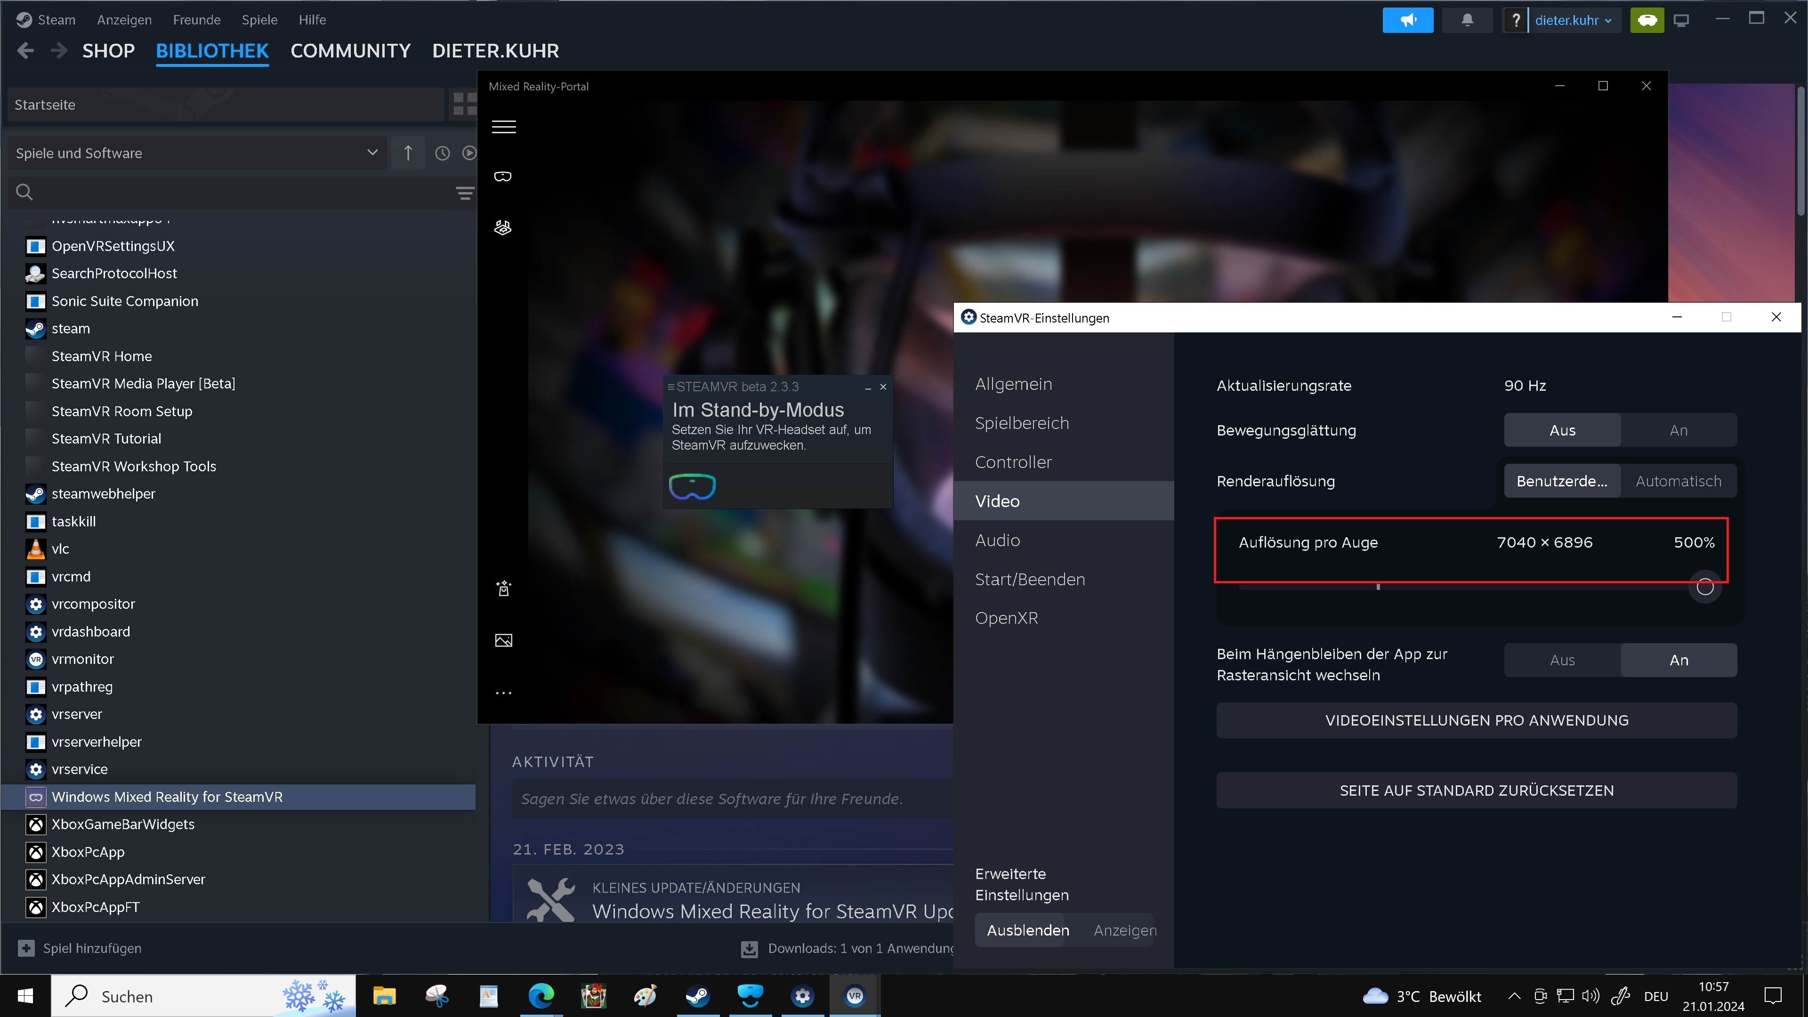Go back with Steam's left arrow
The height and width of the screenshot is (1017, 1808).
(x=25, y=50)
